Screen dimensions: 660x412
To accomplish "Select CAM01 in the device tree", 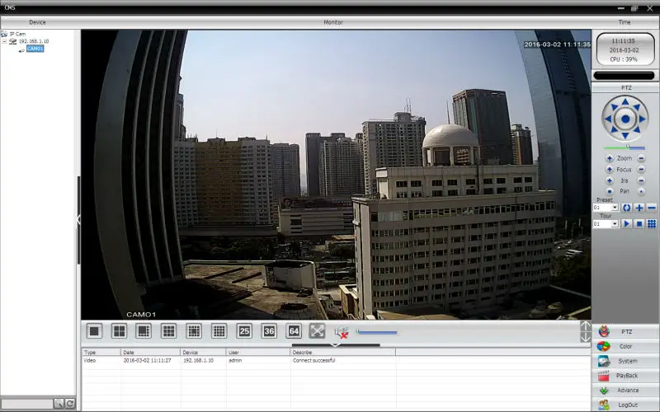I will (35, 49).
